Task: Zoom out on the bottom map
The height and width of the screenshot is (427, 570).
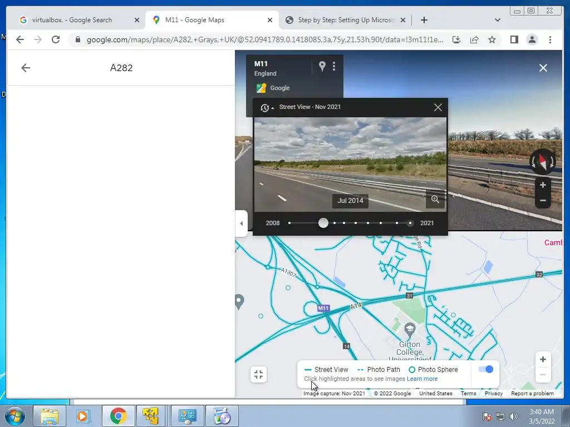Action: tap(543, 374)
